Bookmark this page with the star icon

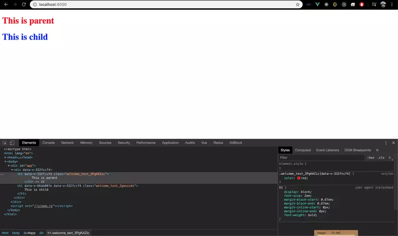click(298, 4)
